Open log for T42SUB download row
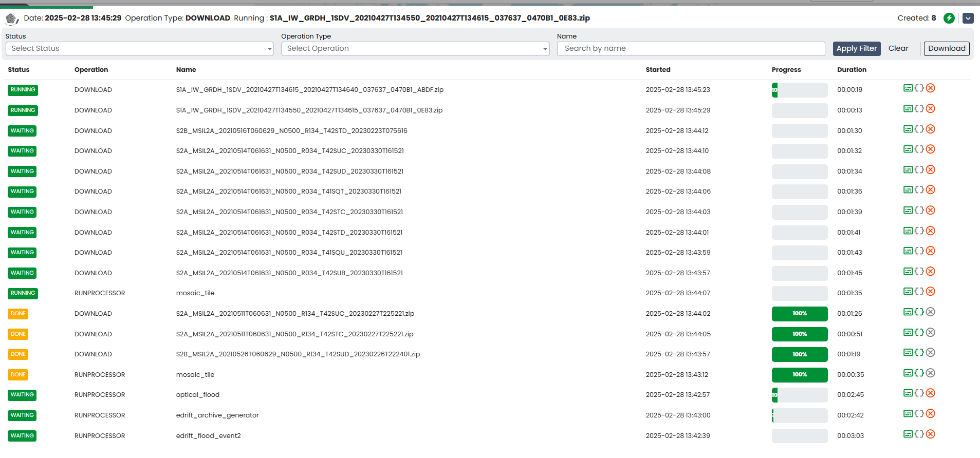Viewport: 980px width, 458px height. (908, 272)
